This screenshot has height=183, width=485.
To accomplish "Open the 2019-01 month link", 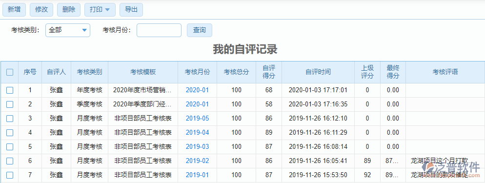I will 197,175.
